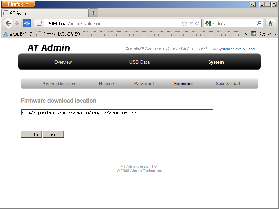The height and width of the screenshot is (209, 279).
Task: Open the ブックマーク bookmarks menu icon
Action: tap(254, 34)
